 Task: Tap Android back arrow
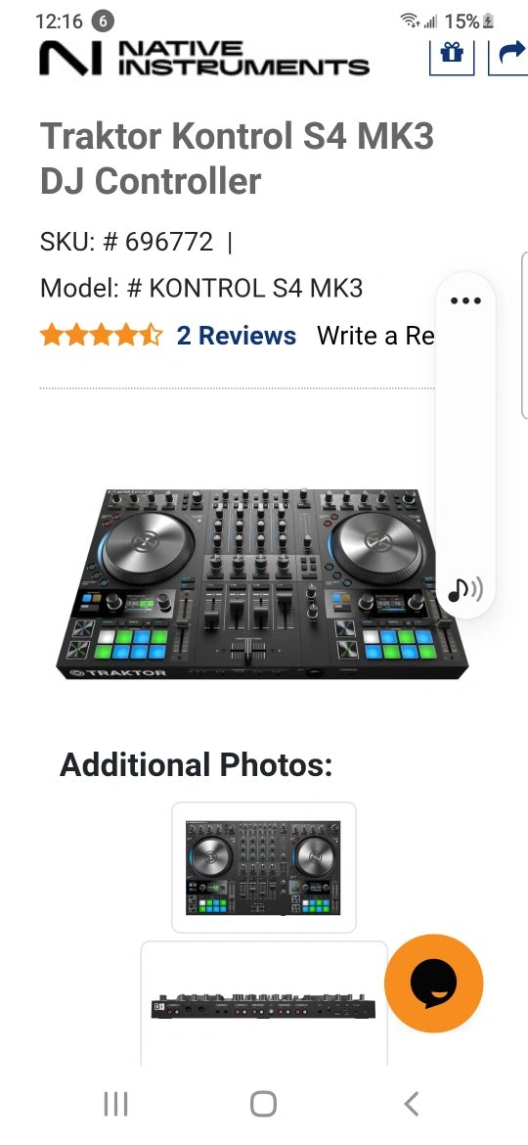tap(412, 1103)
